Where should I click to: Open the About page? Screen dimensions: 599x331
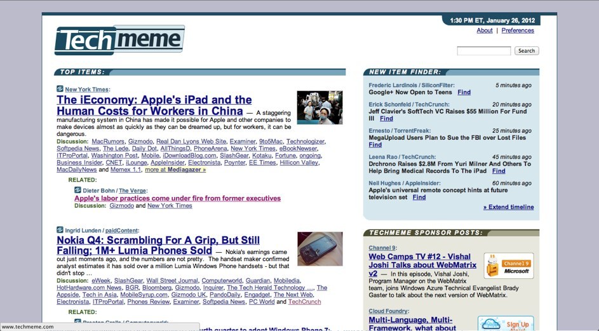pos(485,30)
